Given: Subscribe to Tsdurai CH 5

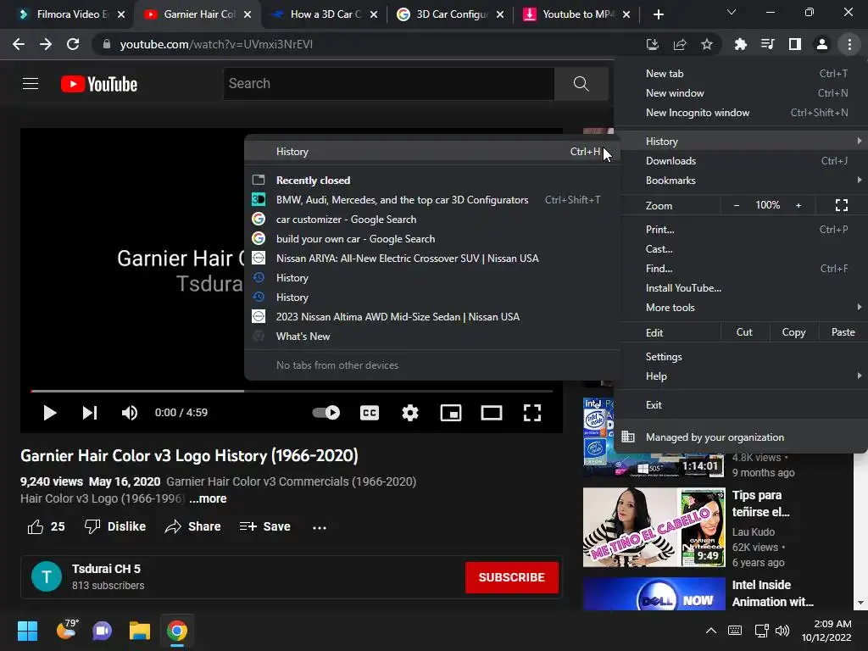Looking at the screenshot, I should coord(511,577).
